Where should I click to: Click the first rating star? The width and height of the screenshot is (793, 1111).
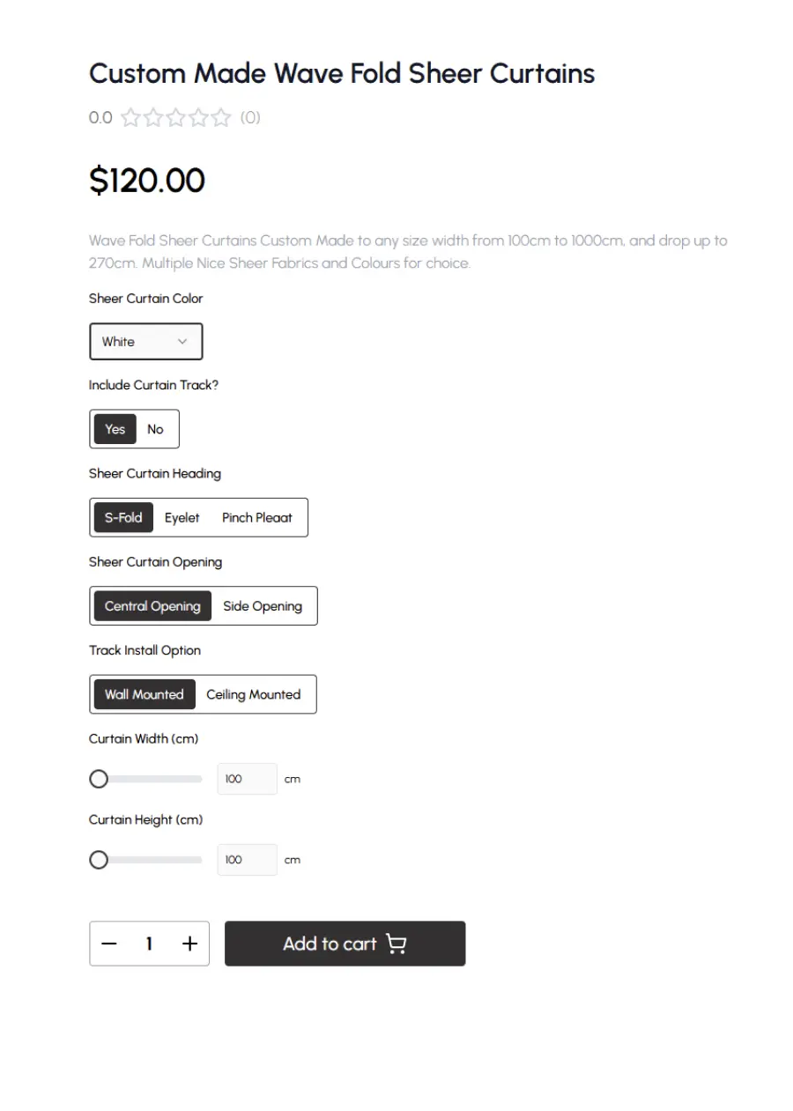[x=130, y=117]
